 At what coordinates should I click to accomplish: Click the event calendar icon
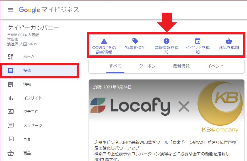(x=197, y=41)
